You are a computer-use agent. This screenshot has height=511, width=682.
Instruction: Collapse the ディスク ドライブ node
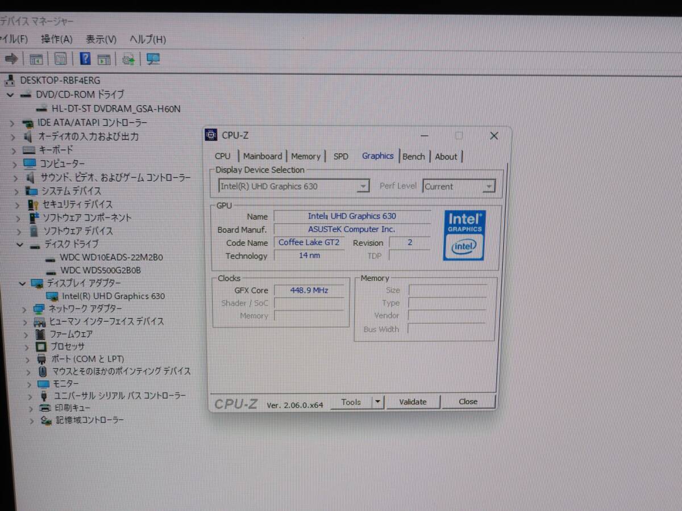click(x=20, y=245)
